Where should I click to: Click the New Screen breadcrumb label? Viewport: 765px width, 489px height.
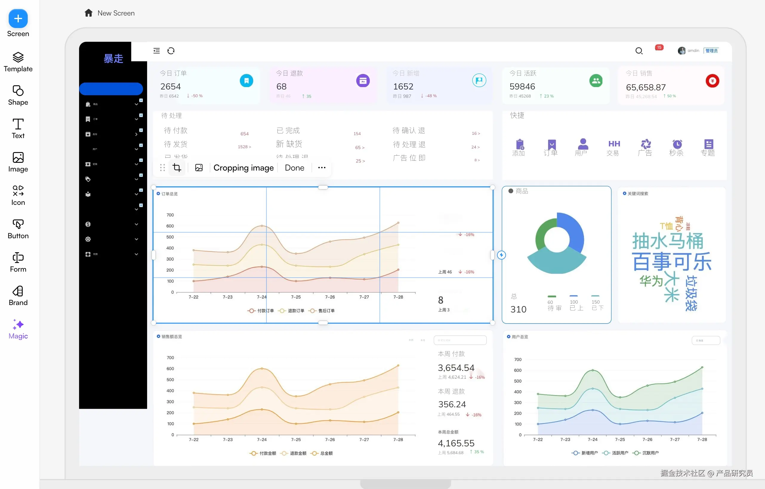(x=116, y=13)
